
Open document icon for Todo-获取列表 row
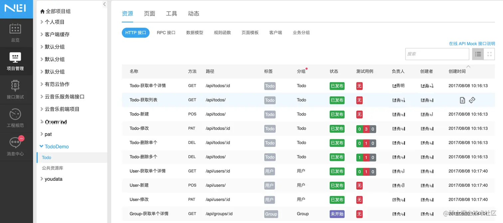tap(462, 100)
